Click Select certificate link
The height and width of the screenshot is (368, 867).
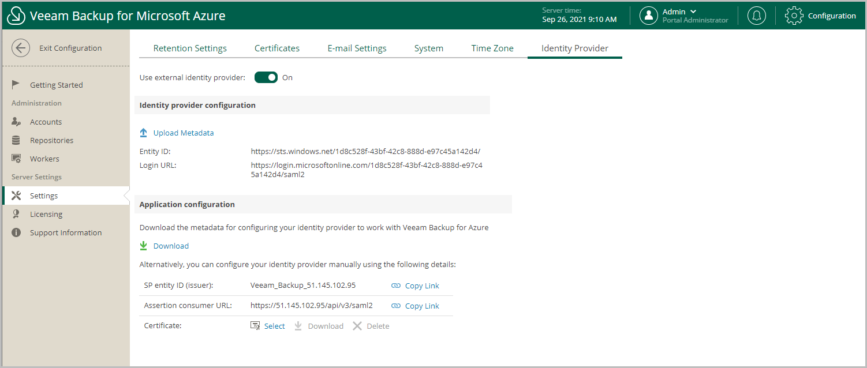point(274,326)
